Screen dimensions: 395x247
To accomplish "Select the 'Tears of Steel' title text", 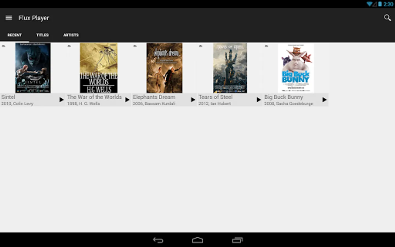I will click(x=216, y=97).
